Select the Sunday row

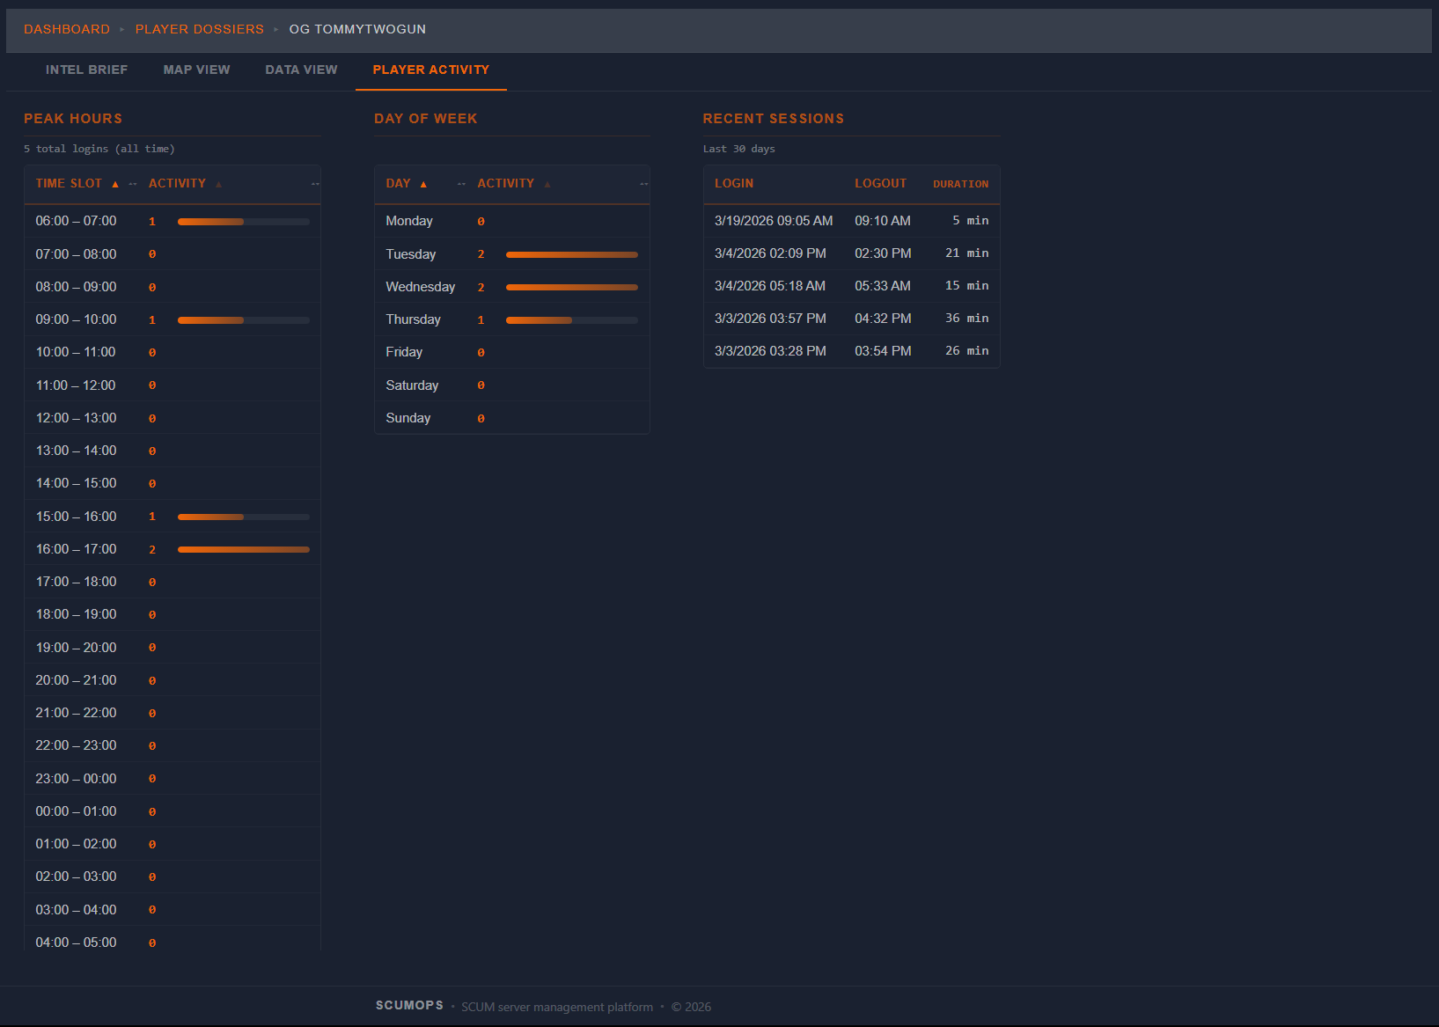pos(512,418)
